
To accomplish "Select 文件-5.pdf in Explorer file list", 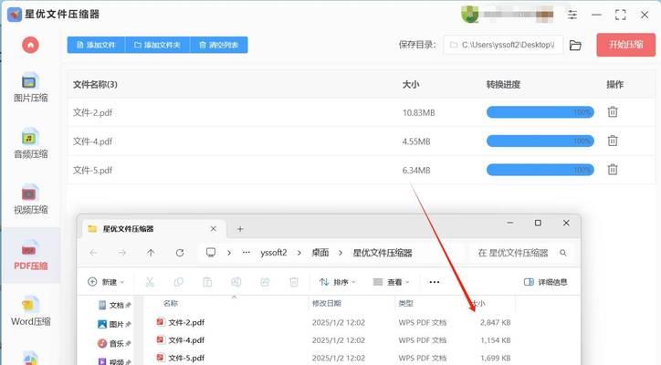I will point(333,358).
